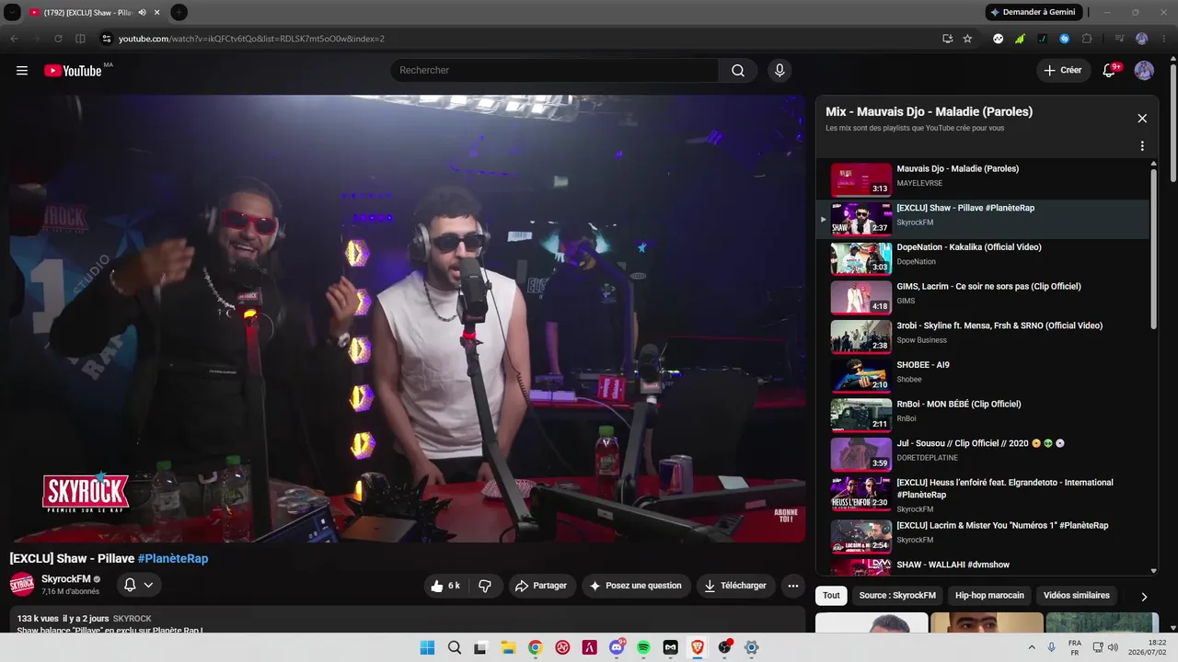This screenshot has height=662, width=1178.
Task: Play Jul - Sousou from the mix
Action: [983, 454]
